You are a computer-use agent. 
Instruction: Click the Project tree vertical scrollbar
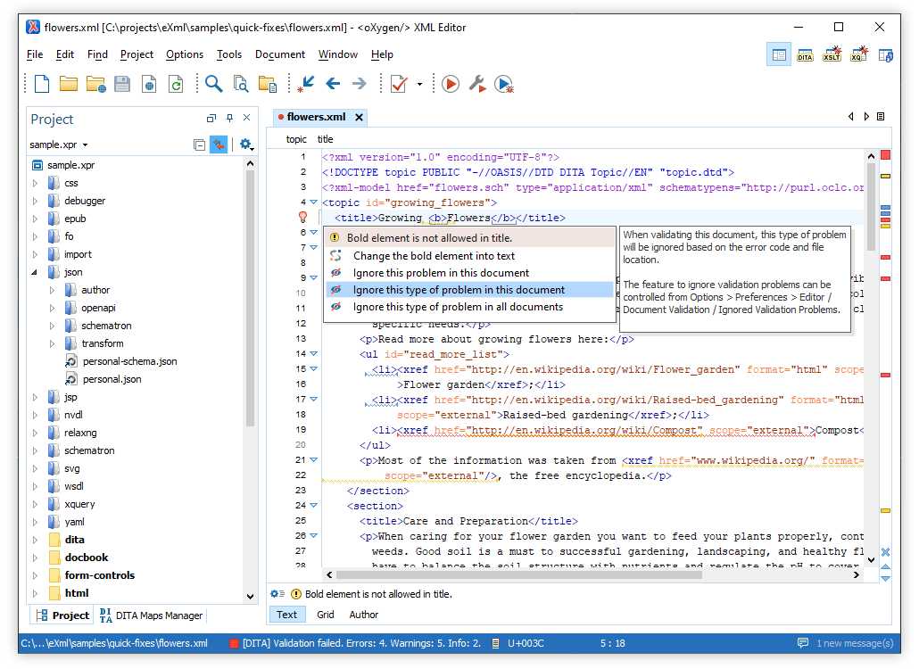coord(250,298)
